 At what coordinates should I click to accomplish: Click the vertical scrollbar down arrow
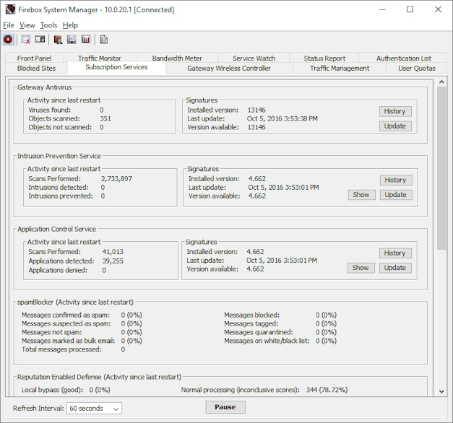pyautogui.click(x=441, y=392)
